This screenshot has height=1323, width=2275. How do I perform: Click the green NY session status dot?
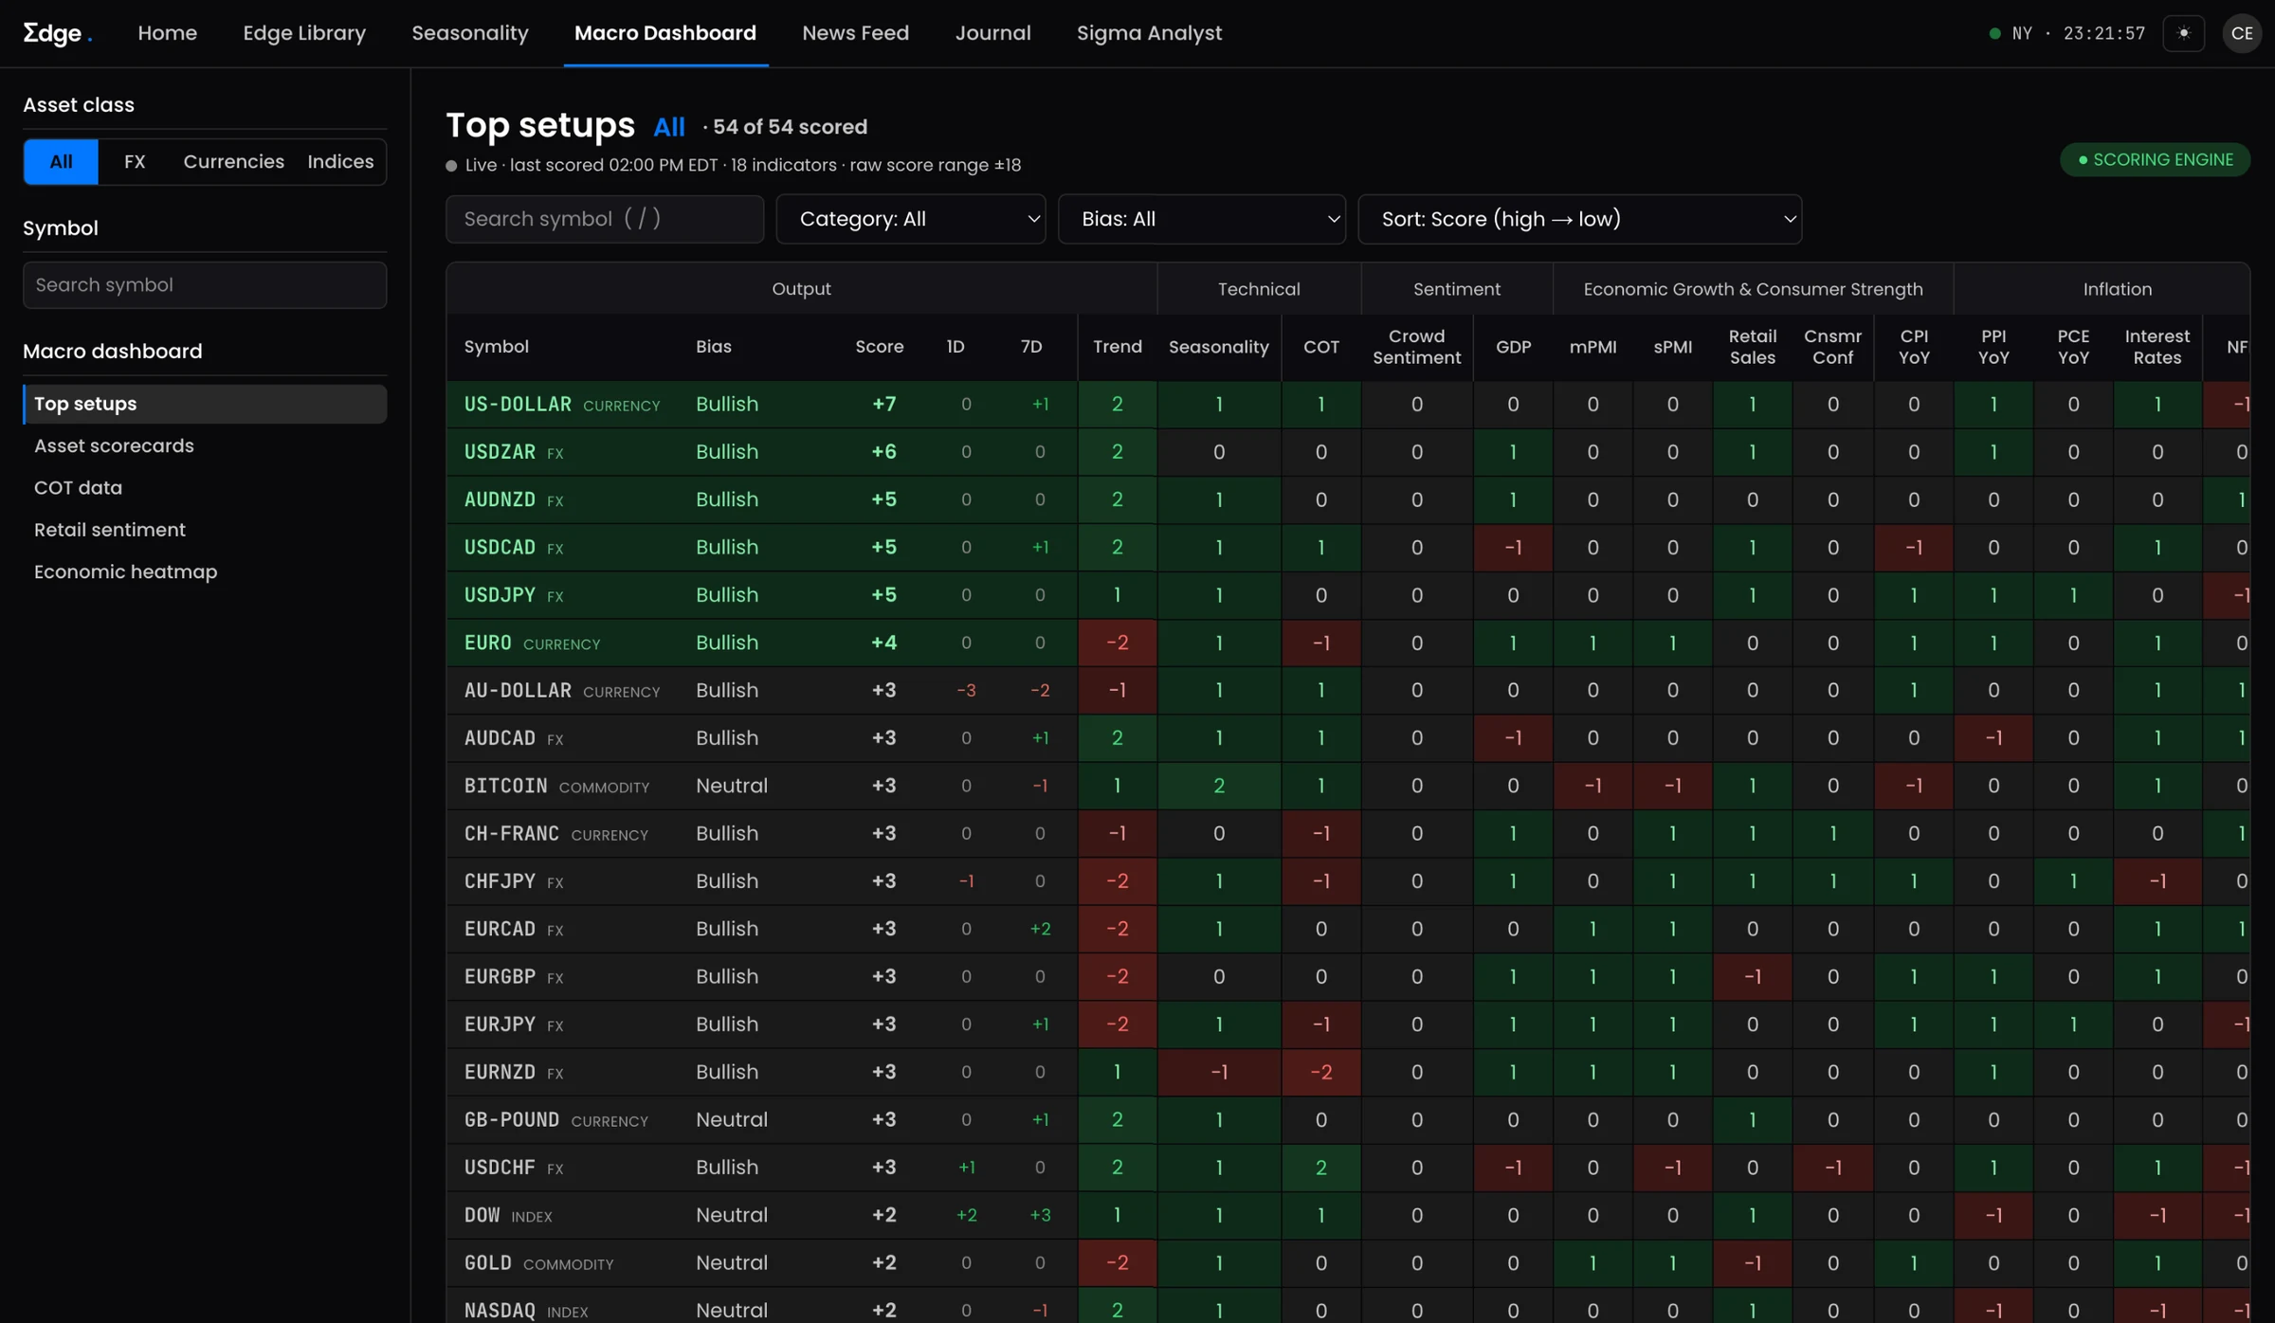click(1994, 33)
